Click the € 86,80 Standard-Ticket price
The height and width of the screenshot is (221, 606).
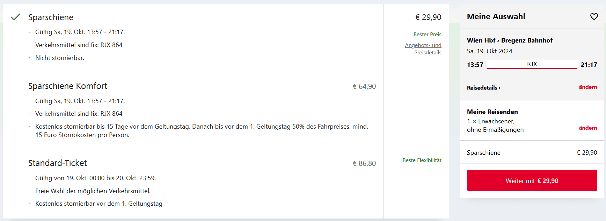click(x=364, y=163)
